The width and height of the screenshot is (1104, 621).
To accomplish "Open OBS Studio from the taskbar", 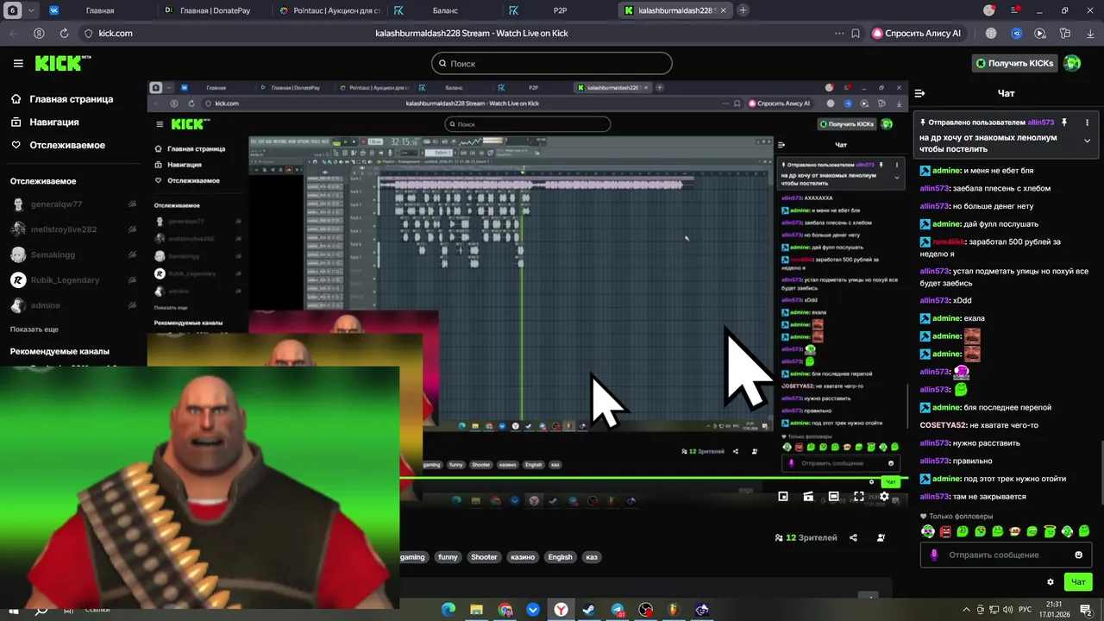I will pos(646,610).
